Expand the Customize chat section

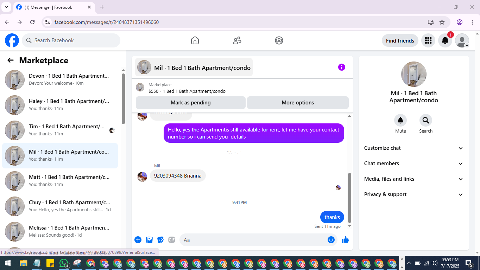(x=413, y=148)
